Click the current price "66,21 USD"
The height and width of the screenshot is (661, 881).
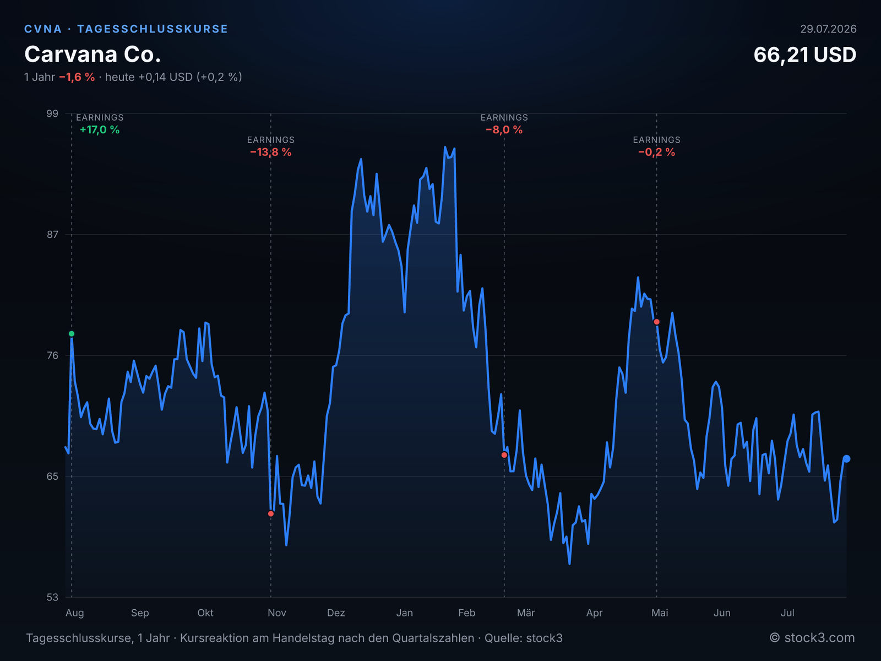pos(805,55)
